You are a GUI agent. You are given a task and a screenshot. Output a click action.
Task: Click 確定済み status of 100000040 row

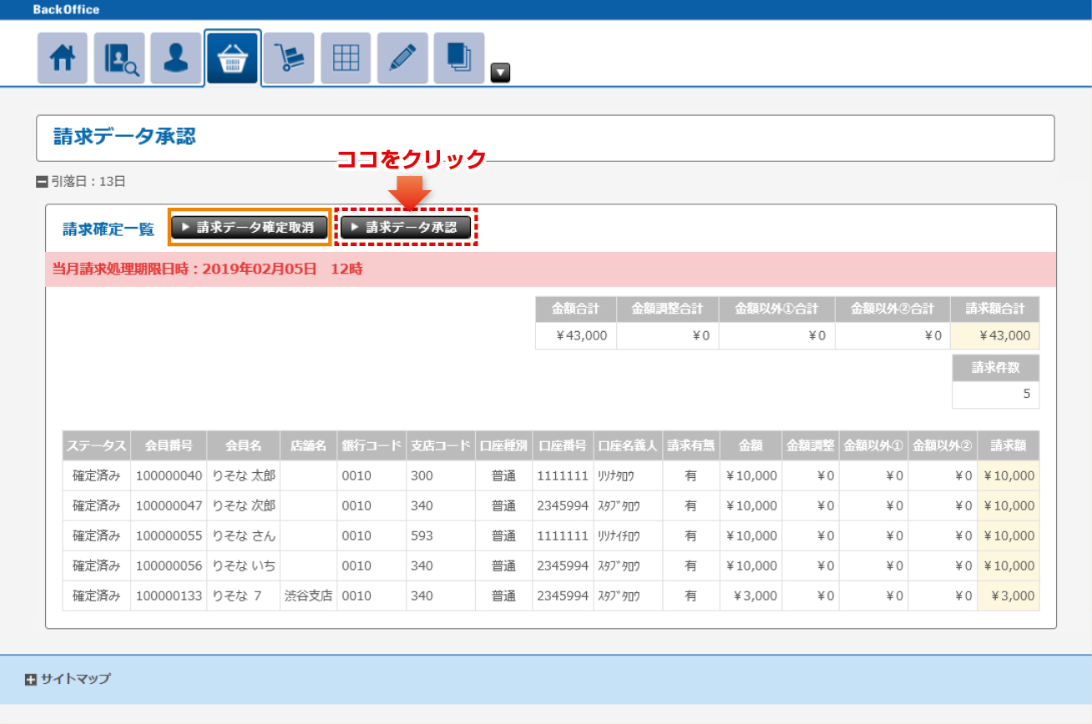click(x=97, y=476)
